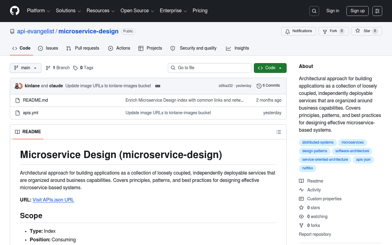The height and width of the screenshot is (245, 392).
Task: Select the service-oriented-architecture topic tag
Action: pyautogui.click(x=325, y=160)
